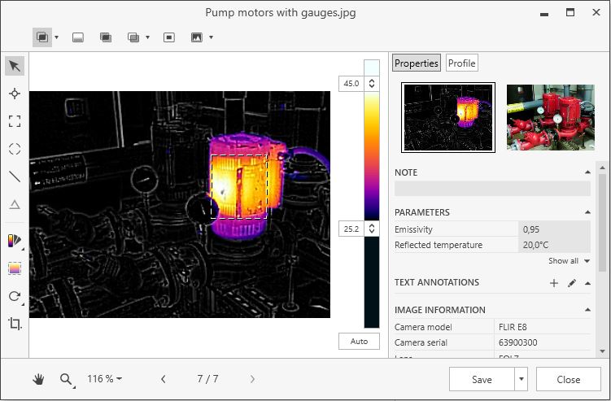Open the Properties tab

pos(417,63)
